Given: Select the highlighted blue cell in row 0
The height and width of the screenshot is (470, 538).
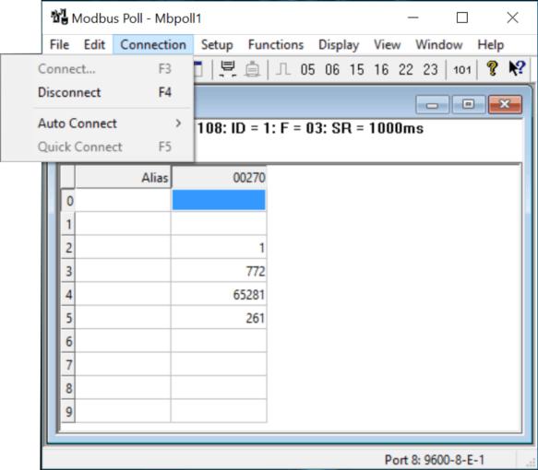Looking at the screenshot, I should (219, 200).
